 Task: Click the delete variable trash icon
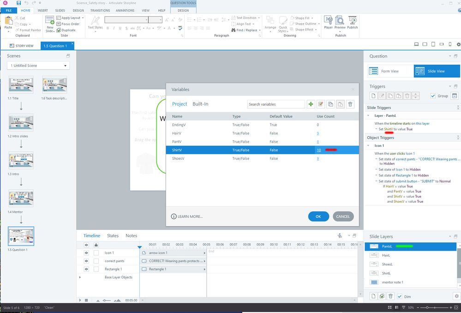click(350, 104)
